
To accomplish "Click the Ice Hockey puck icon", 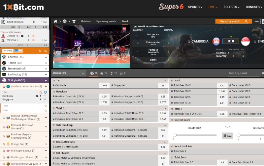I will pyautogui.click(x=4, y=74).
